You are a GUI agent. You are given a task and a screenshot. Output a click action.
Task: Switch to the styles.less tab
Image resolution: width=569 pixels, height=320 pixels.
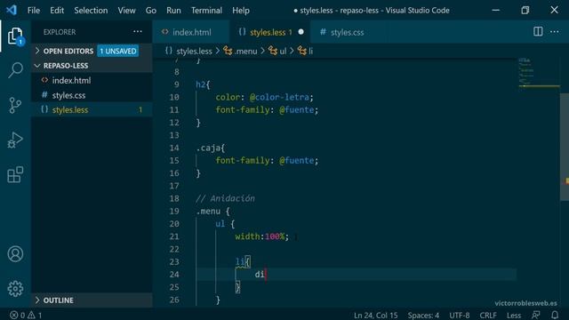point(270,32)
